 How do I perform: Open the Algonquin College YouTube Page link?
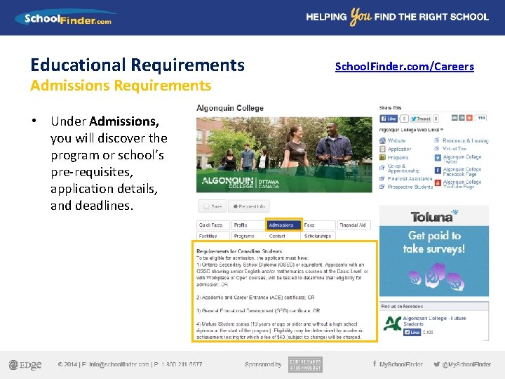[x=462, y=184]
